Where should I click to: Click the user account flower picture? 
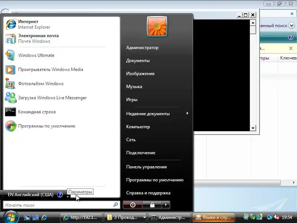click(157, 26)
